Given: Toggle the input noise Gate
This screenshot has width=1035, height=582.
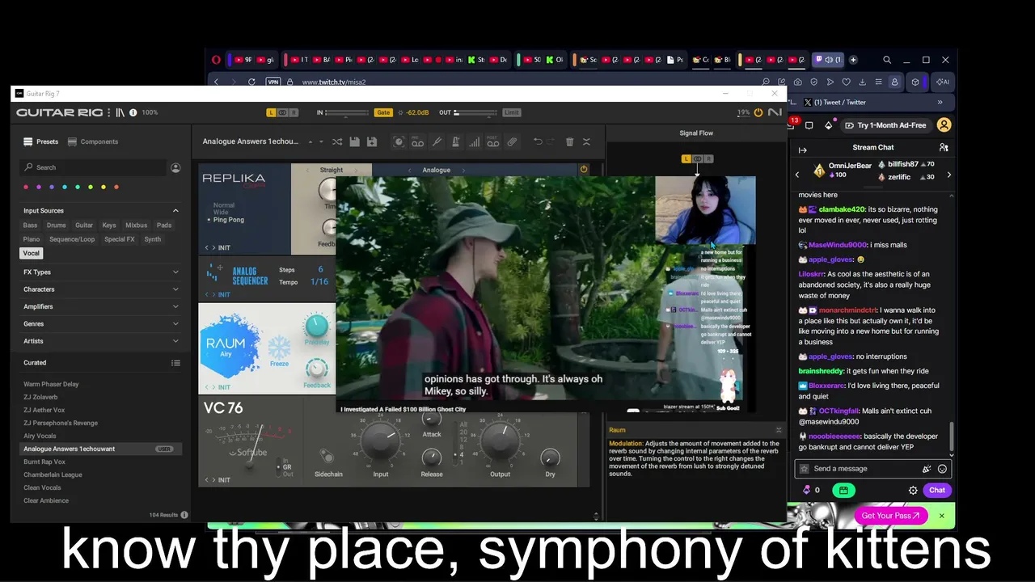Looking at the screenshot, I should point(383,112).
